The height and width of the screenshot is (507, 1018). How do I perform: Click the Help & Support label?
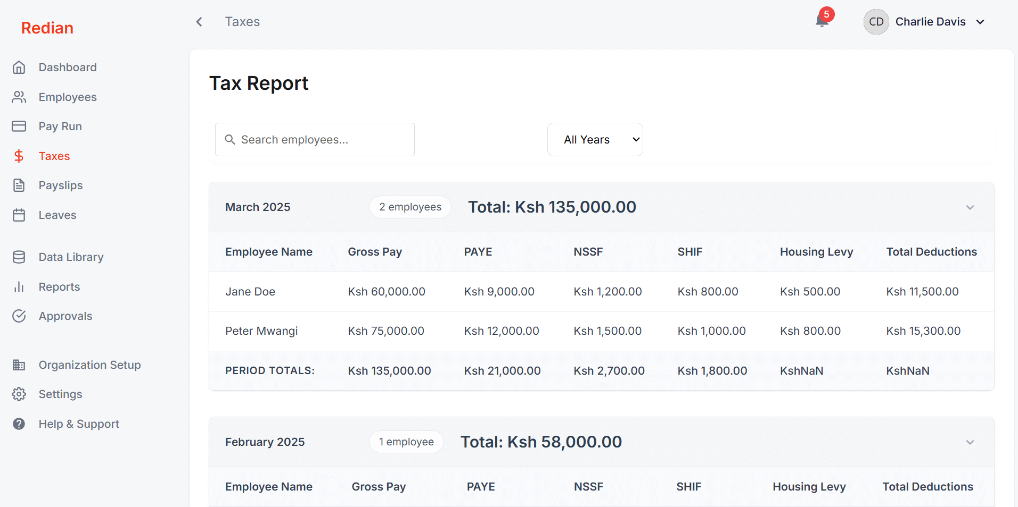79,424
